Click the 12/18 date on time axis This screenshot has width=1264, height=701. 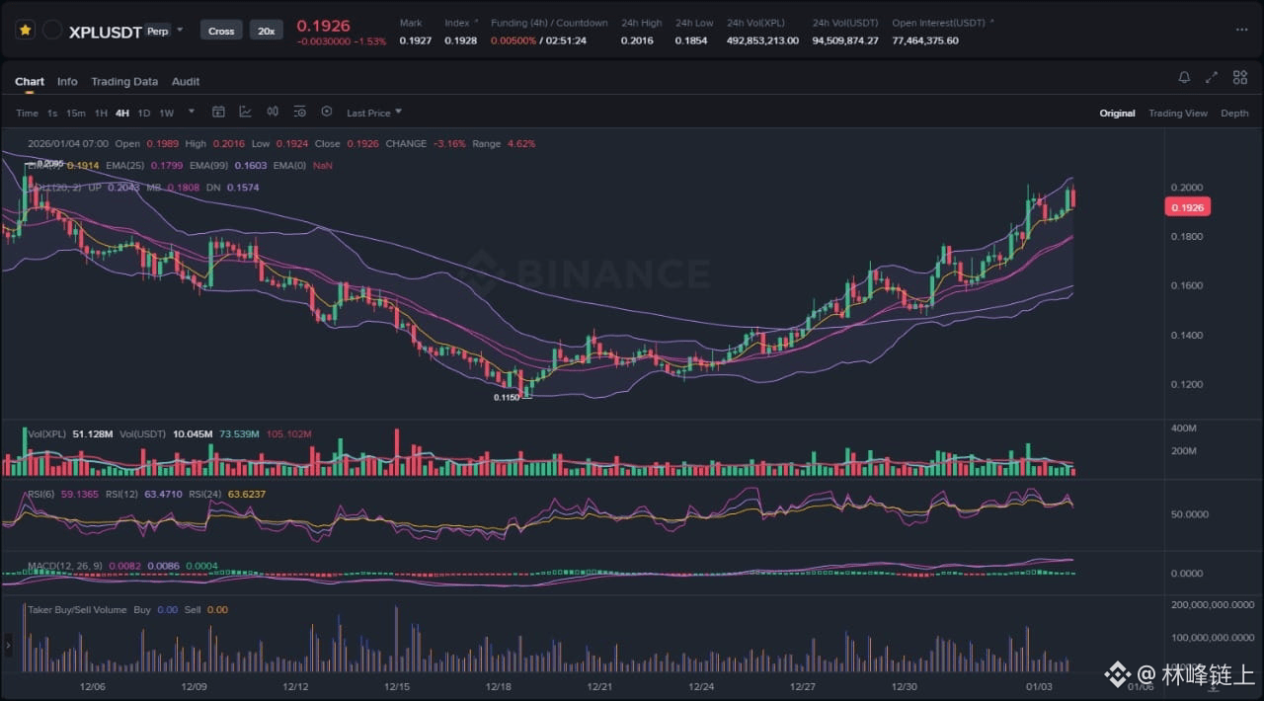click(498, 686)
